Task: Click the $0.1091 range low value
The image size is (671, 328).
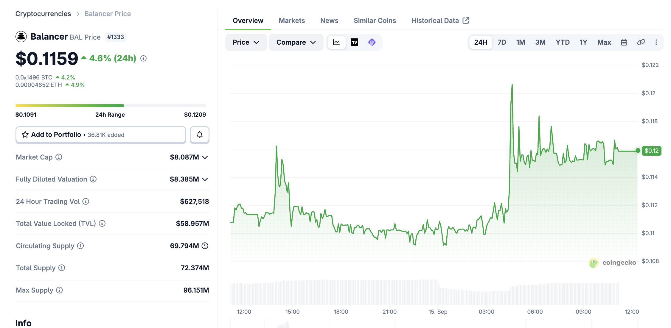Action: 26,115
